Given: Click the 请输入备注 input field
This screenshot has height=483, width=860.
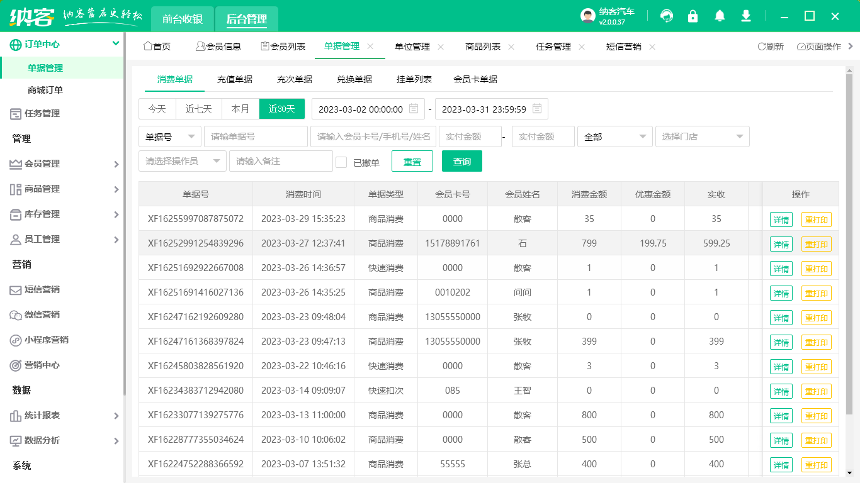Looking at the screenshot, I should tap(281, 161).
